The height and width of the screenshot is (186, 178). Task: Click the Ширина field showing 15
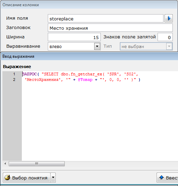[74, 37]
